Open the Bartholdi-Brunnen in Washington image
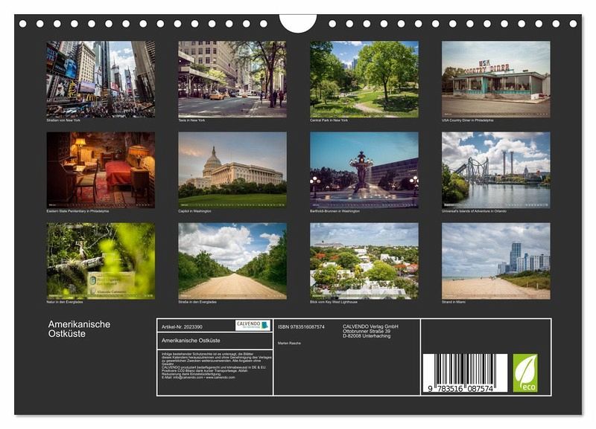Viewport: 596px width, 429px height. pos(364,170)
